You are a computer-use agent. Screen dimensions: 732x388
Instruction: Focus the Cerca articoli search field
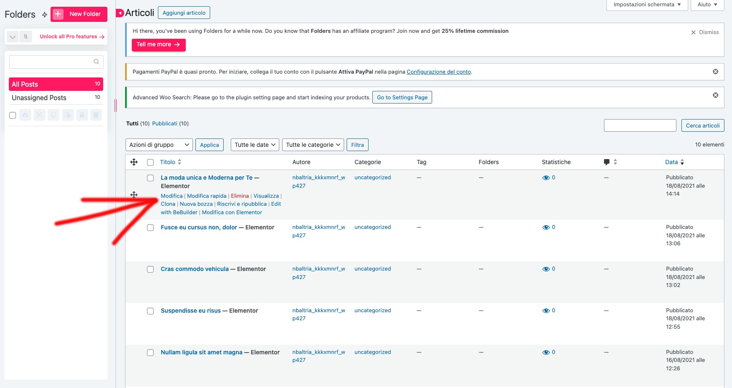tap(639, 125)
